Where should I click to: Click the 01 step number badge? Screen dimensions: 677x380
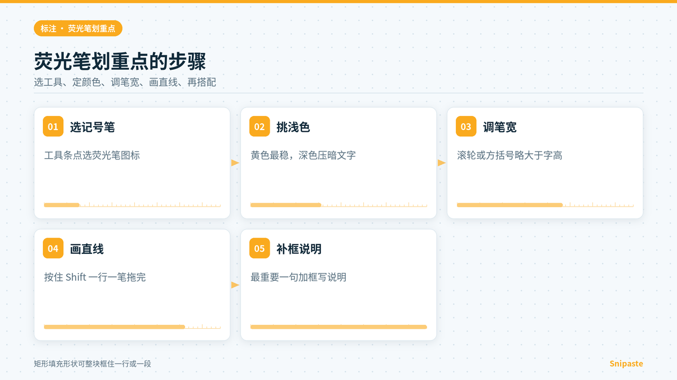(x=53, y=127)
